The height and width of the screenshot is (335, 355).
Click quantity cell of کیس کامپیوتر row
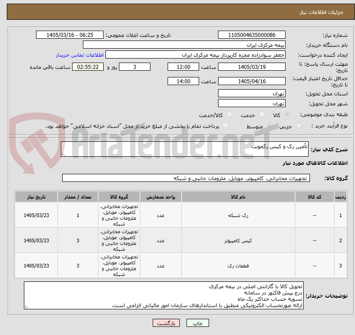78,240
